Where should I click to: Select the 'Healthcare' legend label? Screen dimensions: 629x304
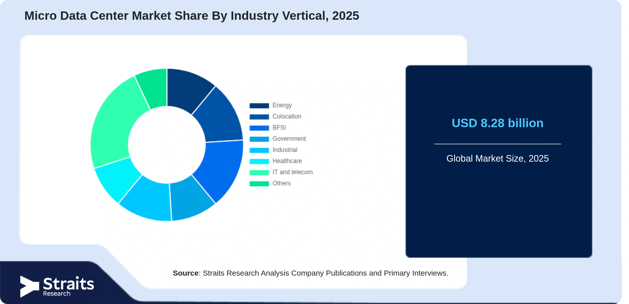coord(287,161)
